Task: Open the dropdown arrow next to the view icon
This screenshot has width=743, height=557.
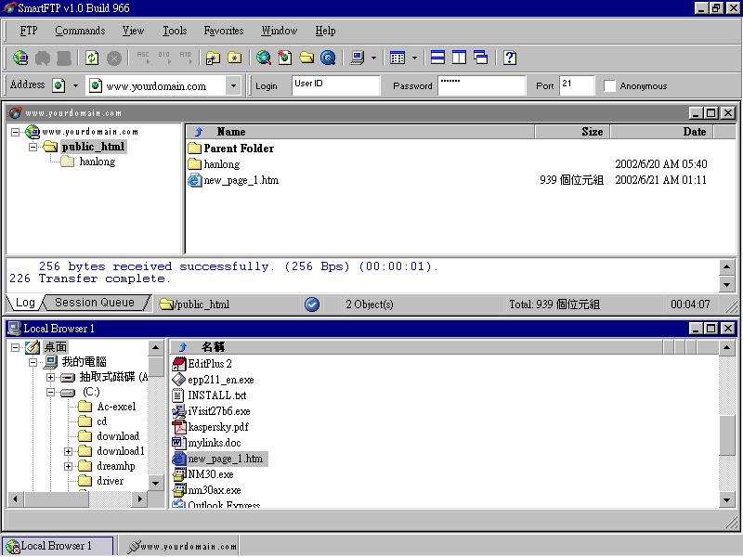Action: click(414, 58)
